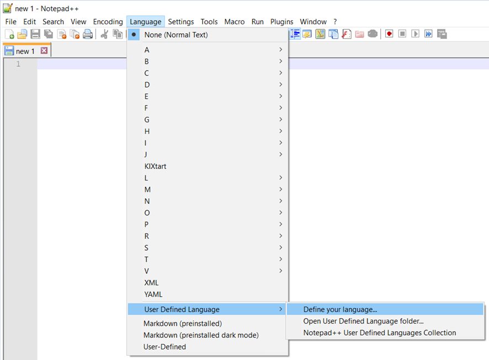Click the User Defined Language dialog icon

point(307,34)
